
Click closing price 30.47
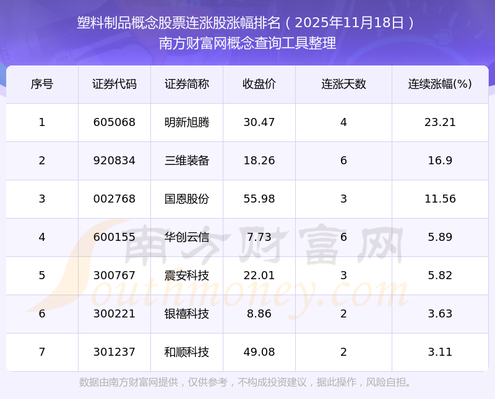(x=259, y=122)
